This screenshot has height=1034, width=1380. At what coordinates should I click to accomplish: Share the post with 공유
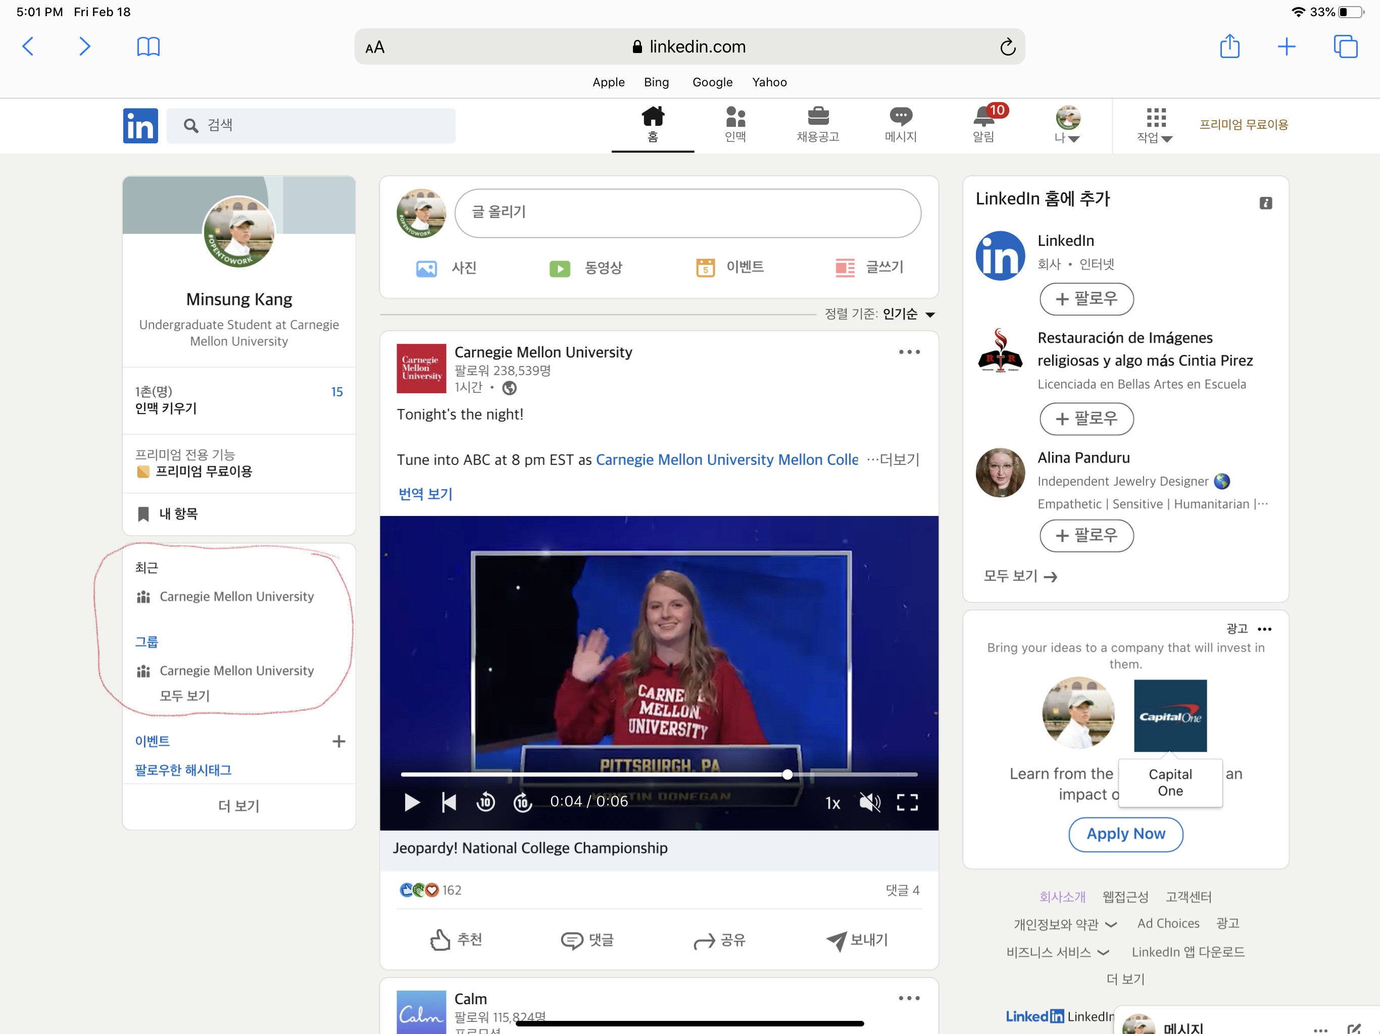(x=719, y=940)
